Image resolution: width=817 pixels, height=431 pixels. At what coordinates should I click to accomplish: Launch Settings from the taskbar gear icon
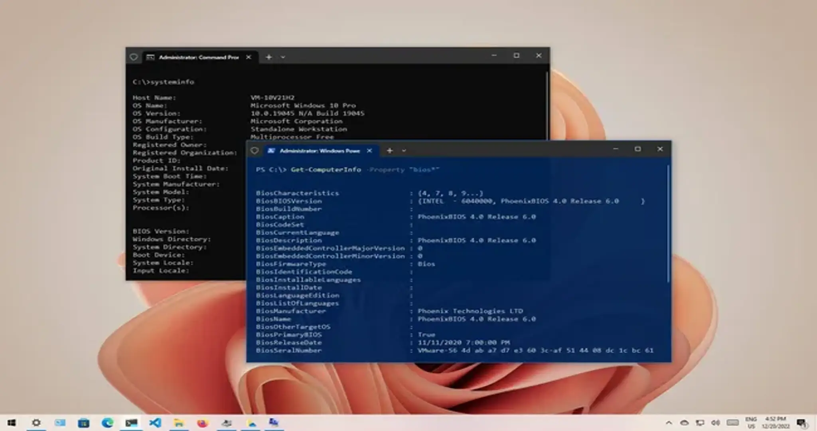[x=36, y=423]
